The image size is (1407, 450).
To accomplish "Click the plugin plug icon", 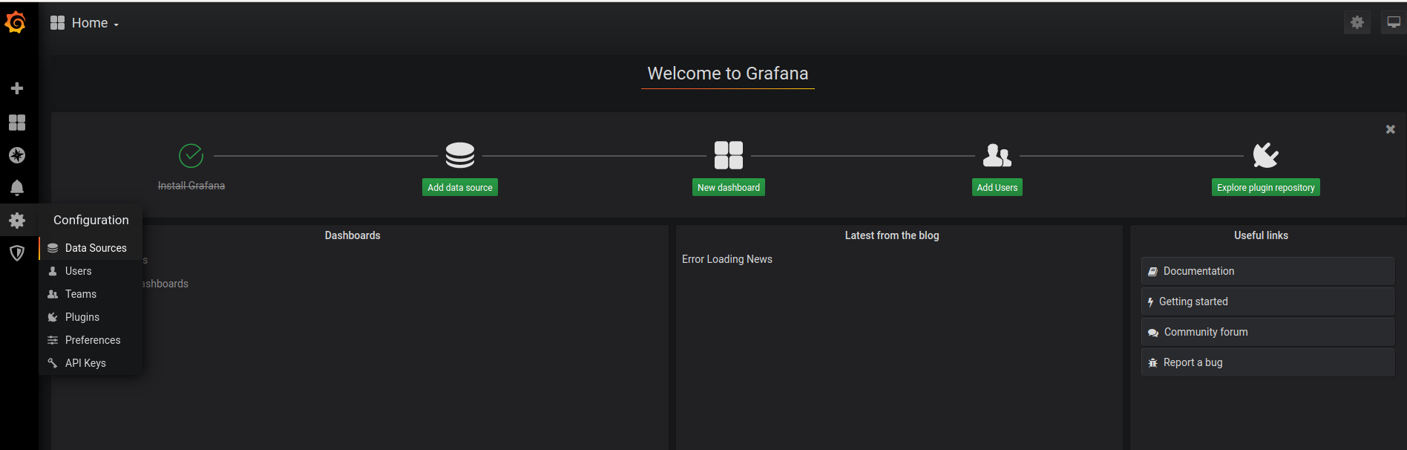I will point(1266,155).
